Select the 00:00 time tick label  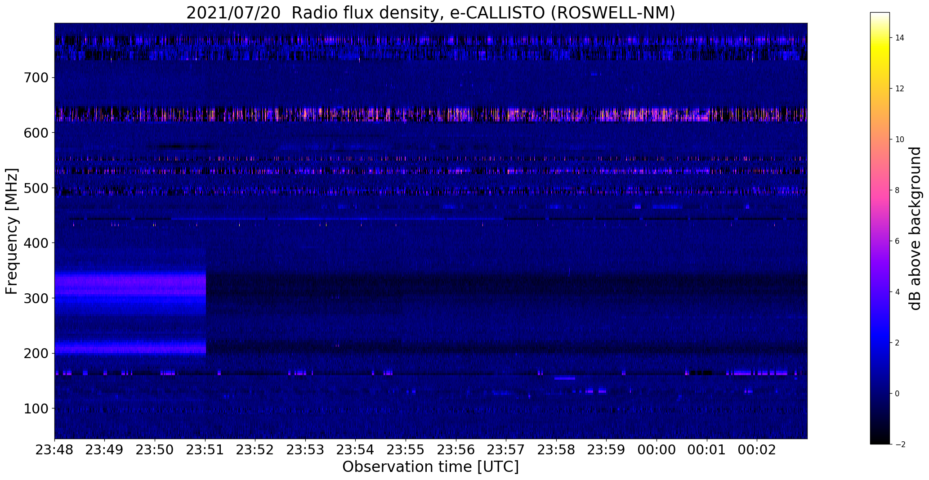pyautogui.click(x=657, y=450)
